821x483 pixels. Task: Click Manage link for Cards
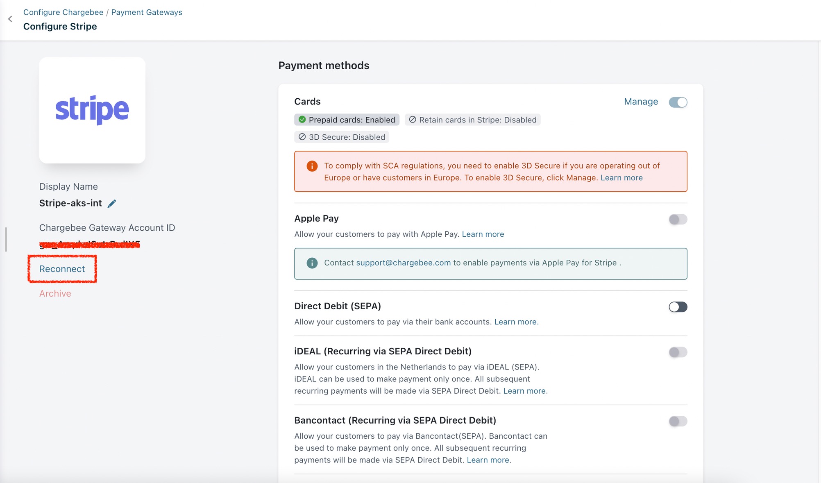click(641, 102)
